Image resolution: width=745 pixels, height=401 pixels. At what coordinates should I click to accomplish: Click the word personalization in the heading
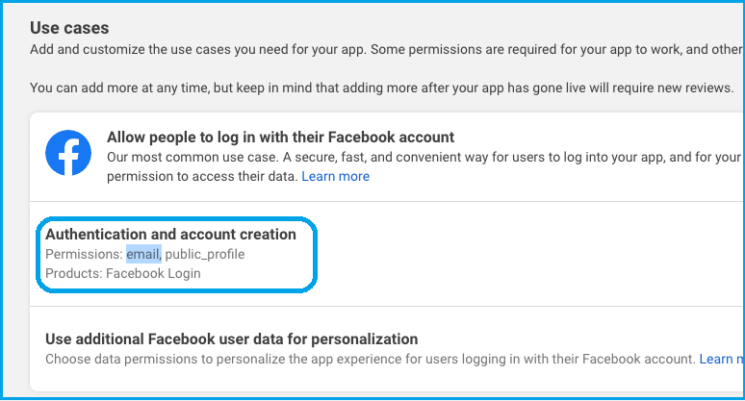coord(365,339)
